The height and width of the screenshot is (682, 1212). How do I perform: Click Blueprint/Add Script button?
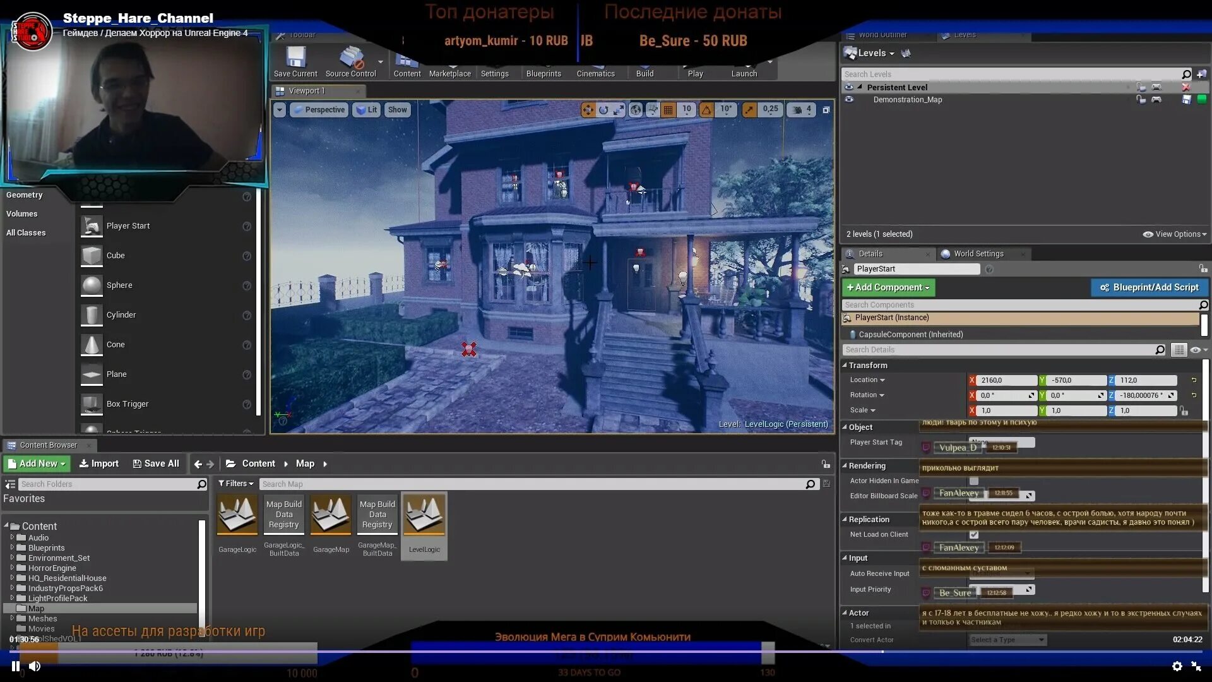point(1150,287)
